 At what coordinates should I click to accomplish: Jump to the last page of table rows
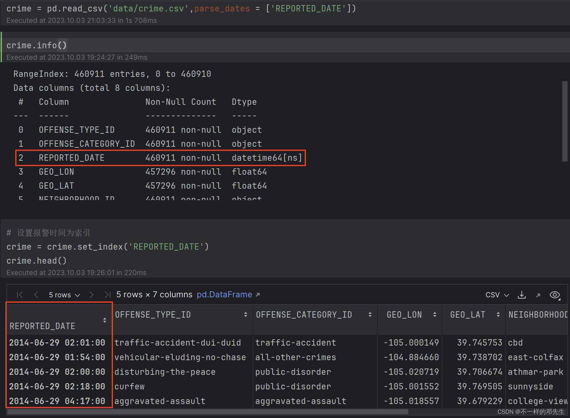coord(107,294)
